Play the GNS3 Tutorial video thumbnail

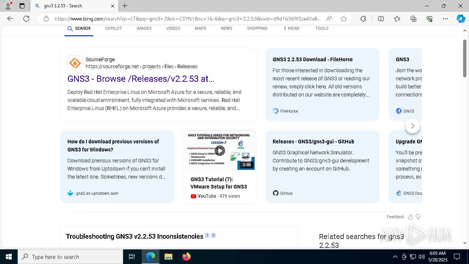[220, 150]
